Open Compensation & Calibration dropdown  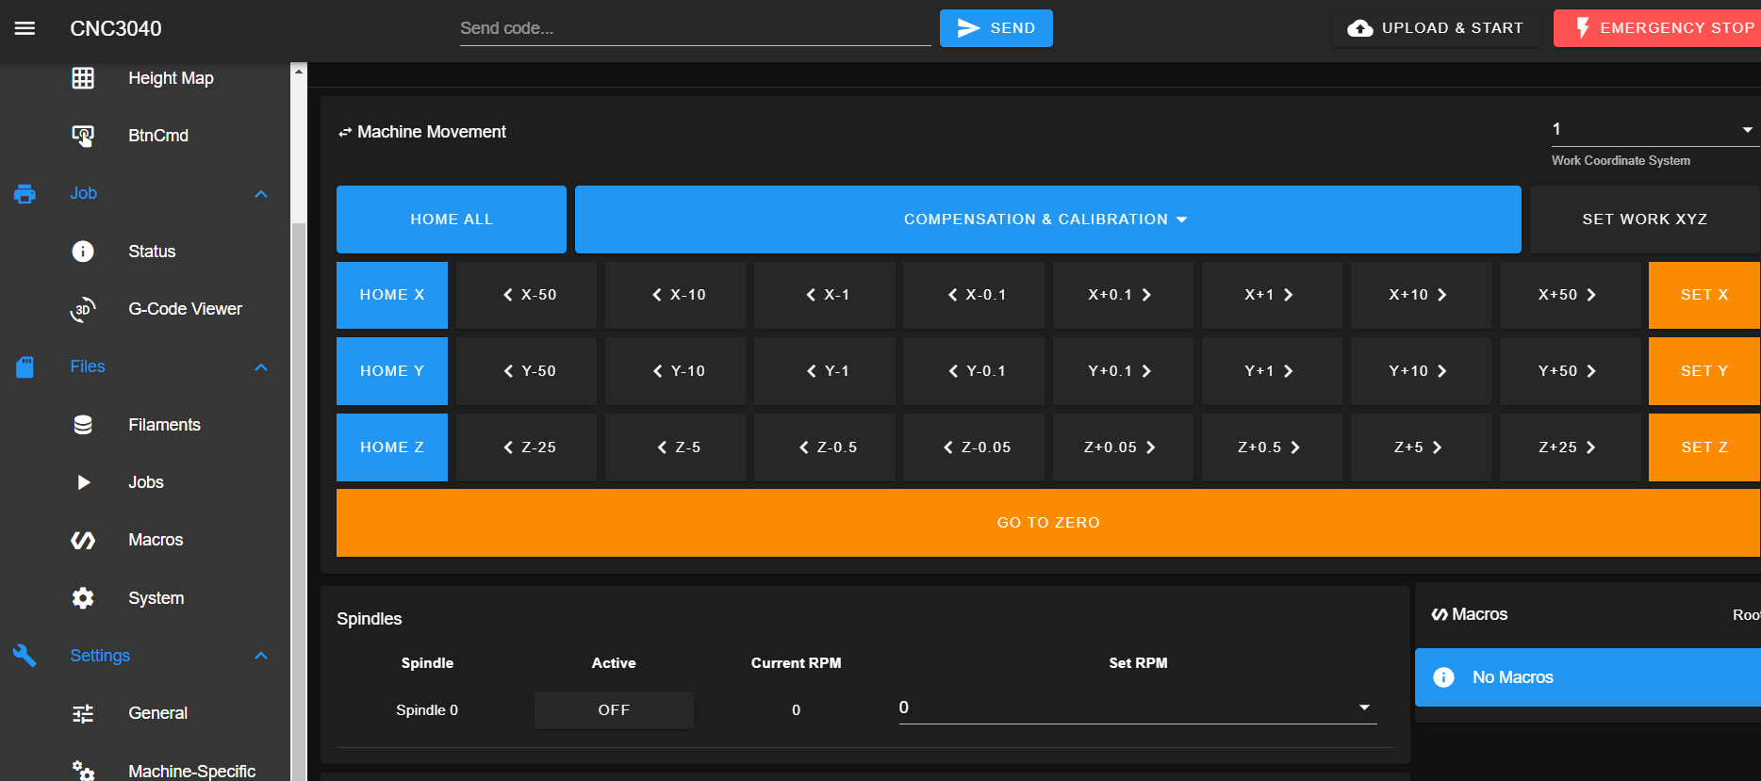point(1047,220)
